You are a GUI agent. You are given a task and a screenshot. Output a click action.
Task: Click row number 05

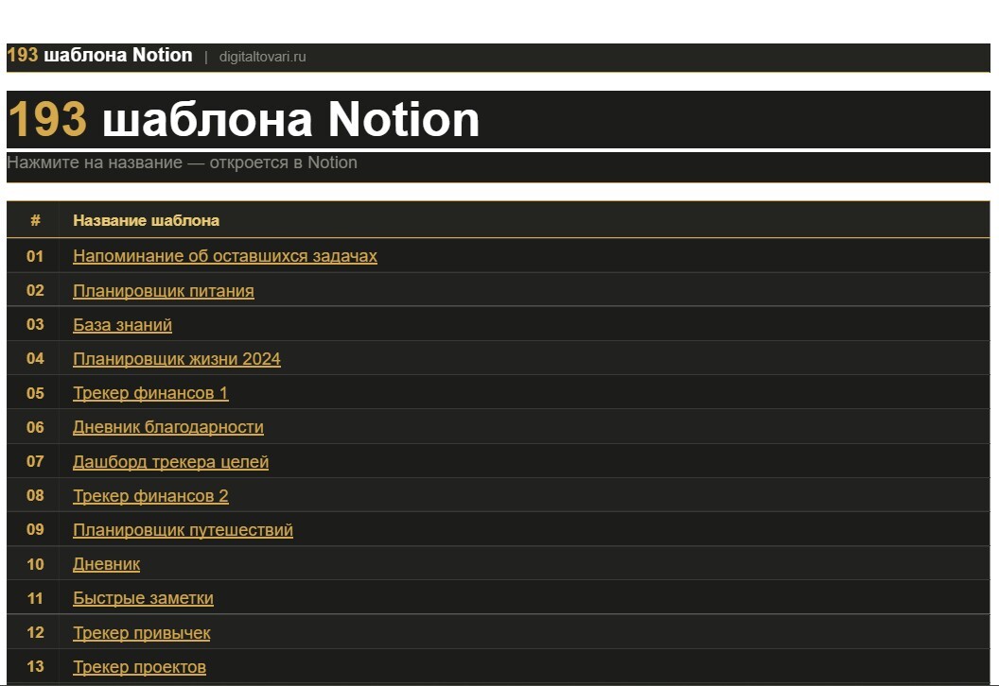pos(35,393)
